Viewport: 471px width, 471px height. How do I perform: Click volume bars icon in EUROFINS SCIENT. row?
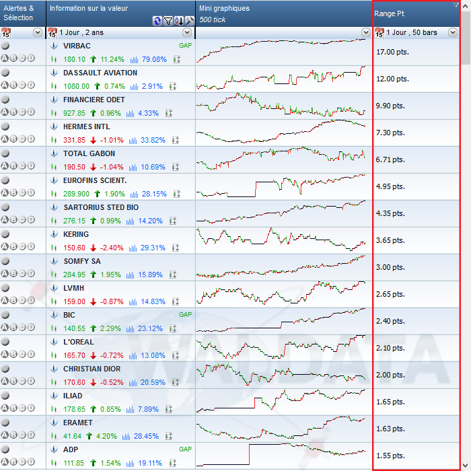coord(135,194)
